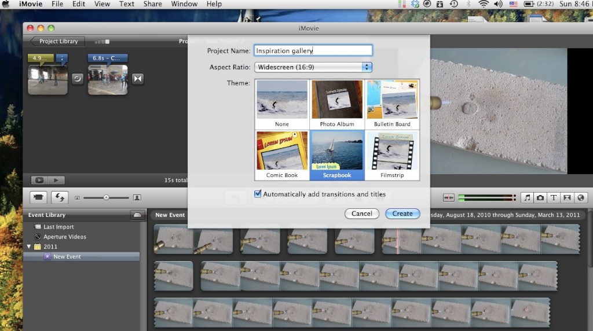
Task: Select Last Import in Event Library
Action: pos(58,227)
